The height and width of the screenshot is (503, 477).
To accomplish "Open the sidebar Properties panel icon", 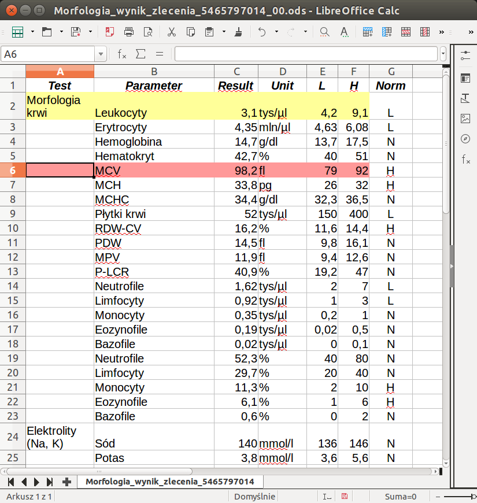I will click(x=465, y=78).
